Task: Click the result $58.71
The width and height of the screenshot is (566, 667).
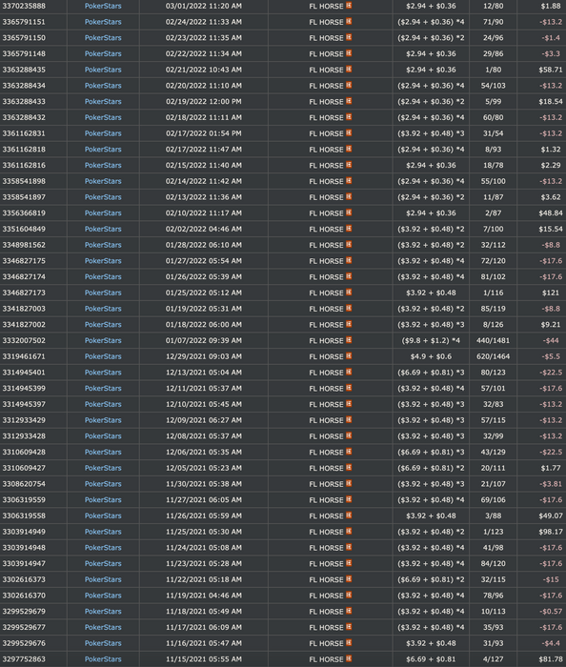Action: (x=550, y=70)
